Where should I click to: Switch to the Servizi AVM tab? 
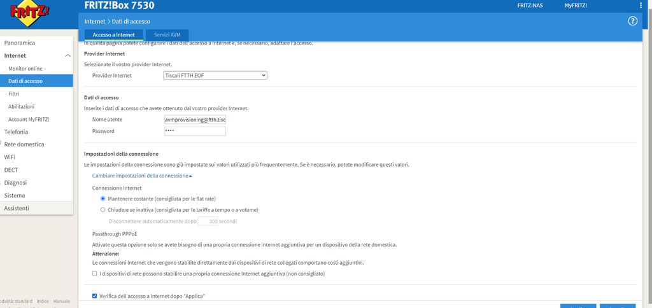click(x=167, y=35)
